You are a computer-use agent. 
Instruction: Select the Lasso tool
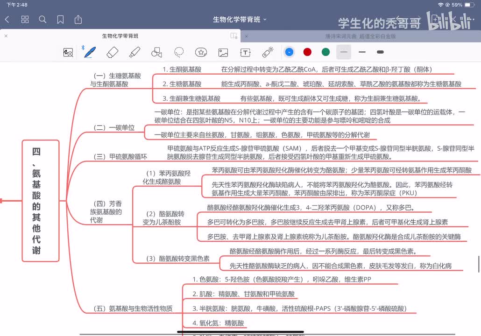[x=179, y=52]
